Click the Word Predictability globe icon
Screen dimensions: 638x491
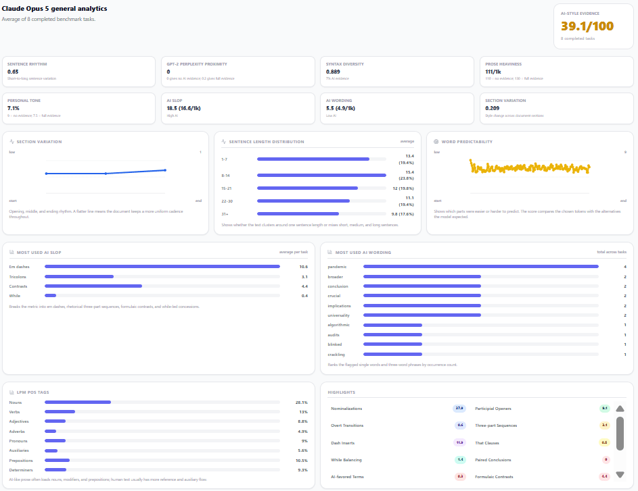pos(436,142)
